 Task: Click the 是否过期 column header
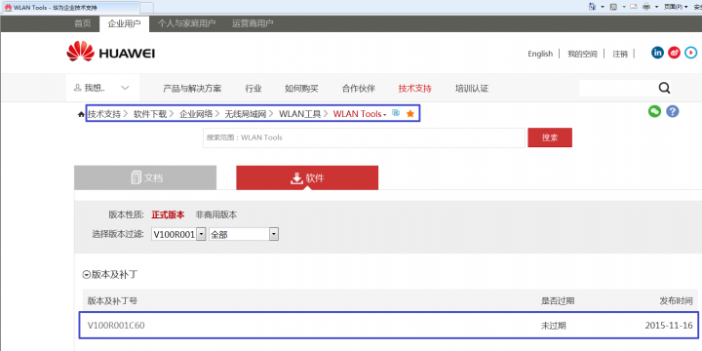click(x=558, y=301)
